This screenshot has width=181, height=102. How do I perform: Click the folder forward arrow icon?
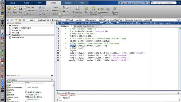[12, 20]
